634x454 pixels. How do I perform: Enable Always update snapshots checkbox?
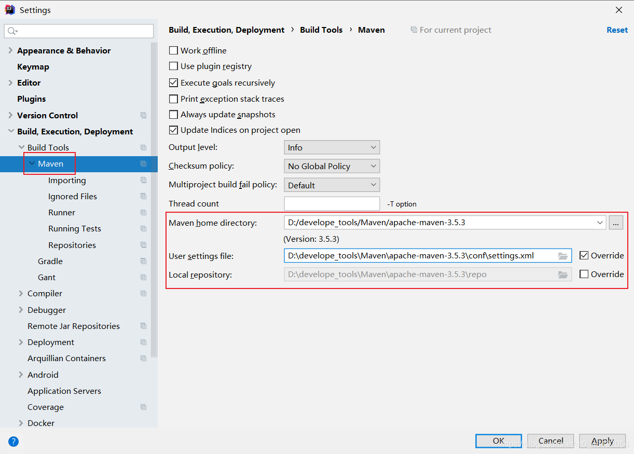point(173,115)
